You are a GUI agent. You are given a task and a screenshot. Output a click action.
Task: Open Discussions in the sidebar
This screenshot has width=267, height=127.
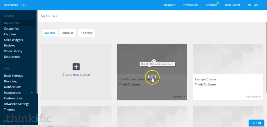12,57
